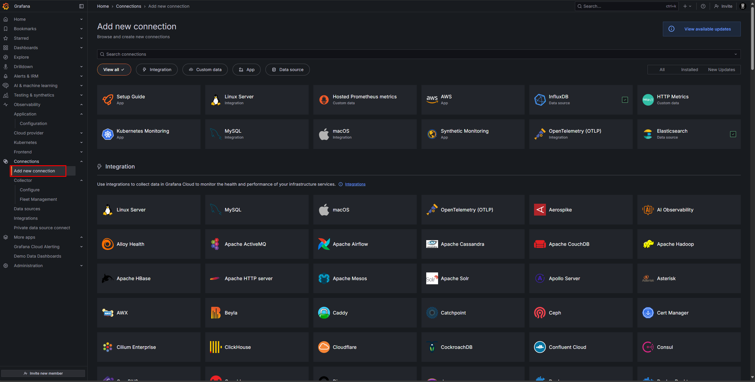
Task: Go to Connections breadcrumb link
Action: [x=129, y=6]
